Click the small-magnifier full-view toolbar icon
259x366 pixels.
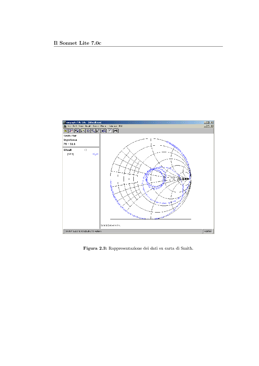(98, 131)
